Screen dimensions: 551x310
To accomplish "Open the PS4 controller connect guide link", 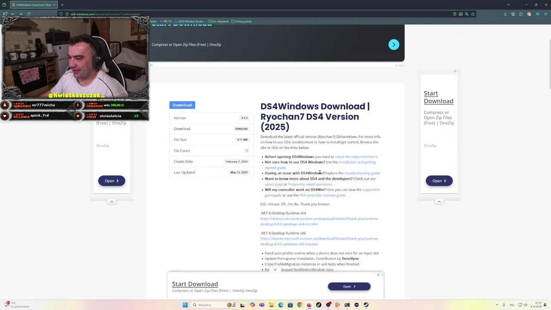I will pos(322,195).
